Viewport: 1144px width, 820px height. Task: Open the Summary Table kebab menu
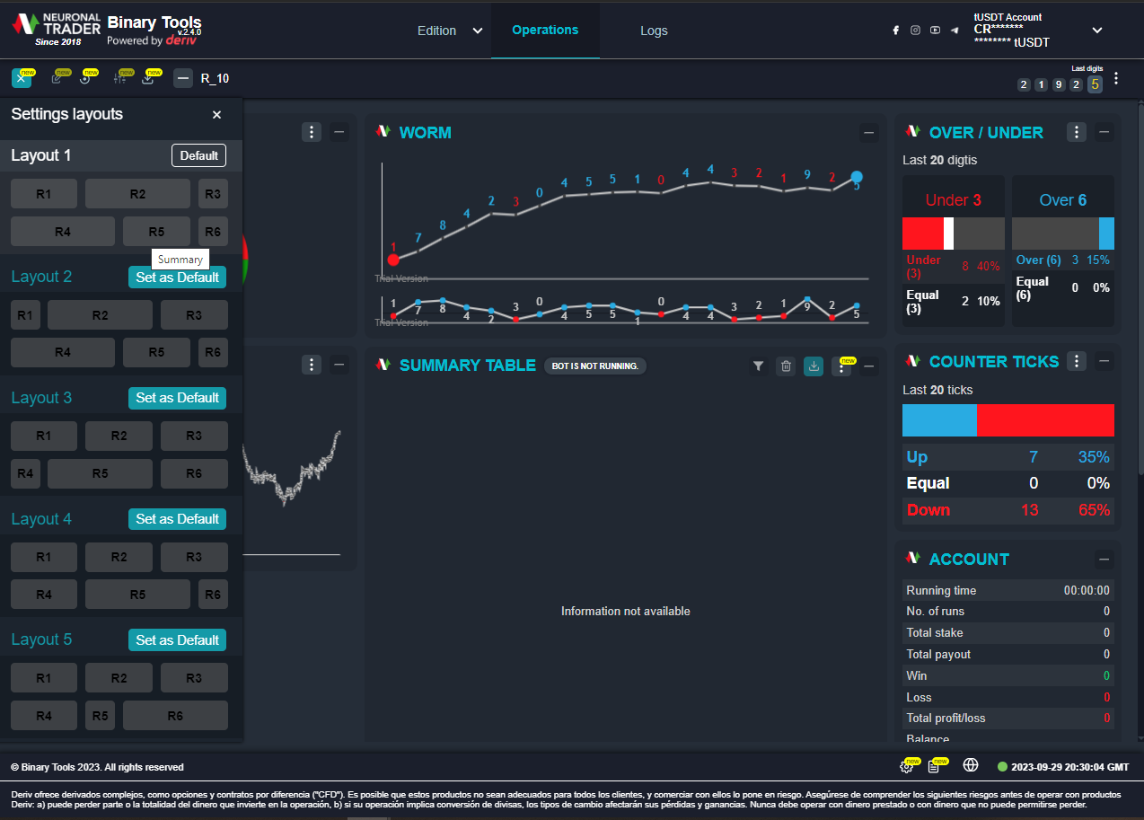coord(841,366)
